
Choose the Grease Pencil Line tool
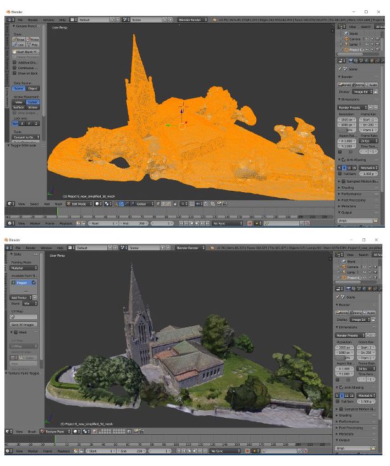point(19,44)
